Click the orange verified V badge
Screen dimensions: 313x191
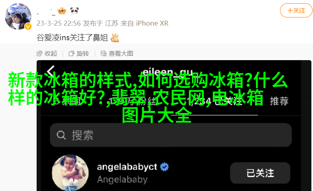(x=28, y=26)
